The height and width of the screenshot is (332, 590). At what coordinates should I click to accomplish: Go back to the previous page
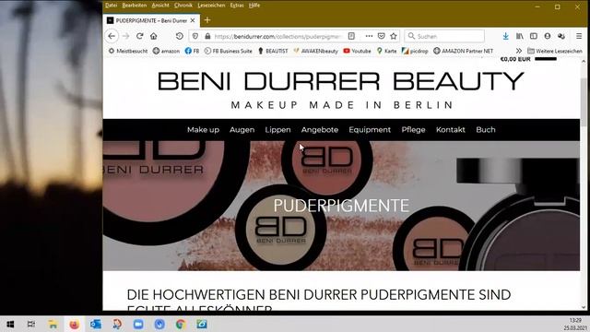coord(112,36)
